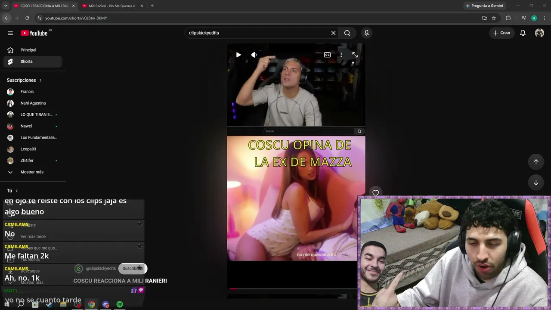Open the YouTube hamburger guide menu

[x=10, y=33]
